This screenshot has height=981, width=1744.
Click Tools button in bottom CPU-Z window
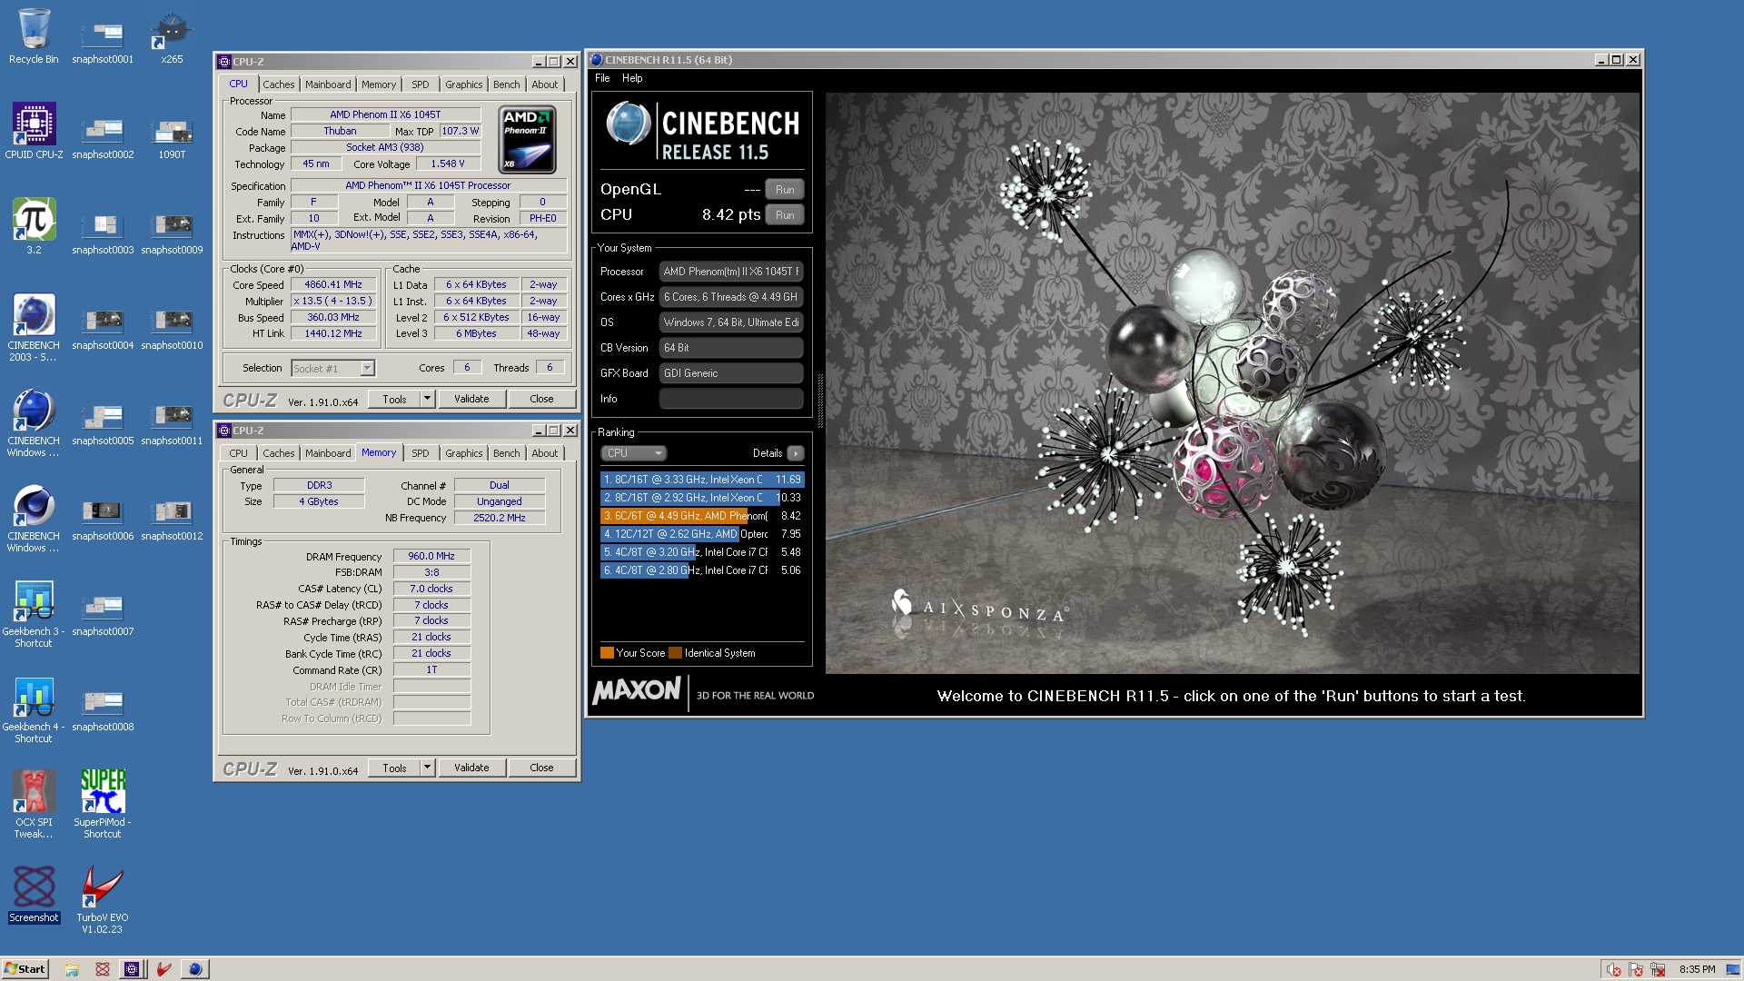[394, 768]
